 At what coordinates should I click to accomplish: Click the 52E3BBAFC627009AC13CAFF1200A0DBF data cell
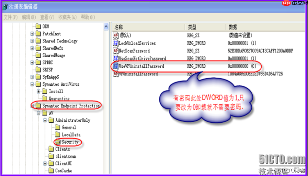click(x=260, y=51)
